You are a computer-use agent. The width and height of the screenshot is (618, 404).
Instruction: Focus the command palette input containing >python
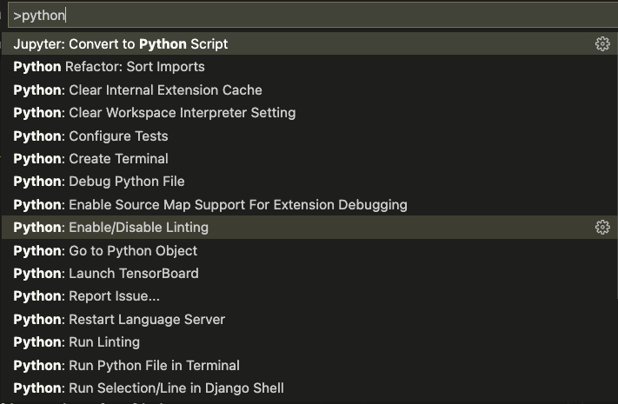[x=313, y=16]
